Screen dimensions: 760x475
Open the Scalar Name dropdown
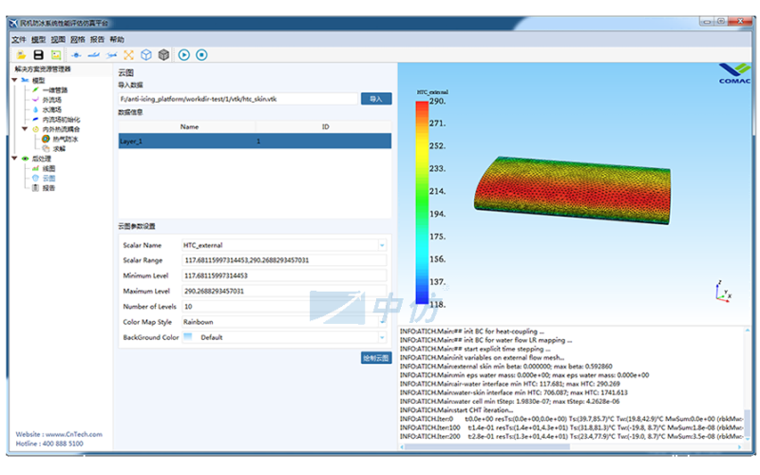tap(382, 245)
